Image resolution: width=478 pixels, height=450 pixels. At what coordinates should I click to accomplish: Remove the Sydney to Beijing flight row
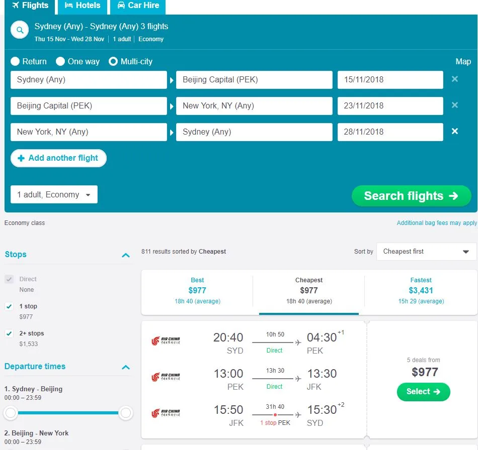[455, 79]
